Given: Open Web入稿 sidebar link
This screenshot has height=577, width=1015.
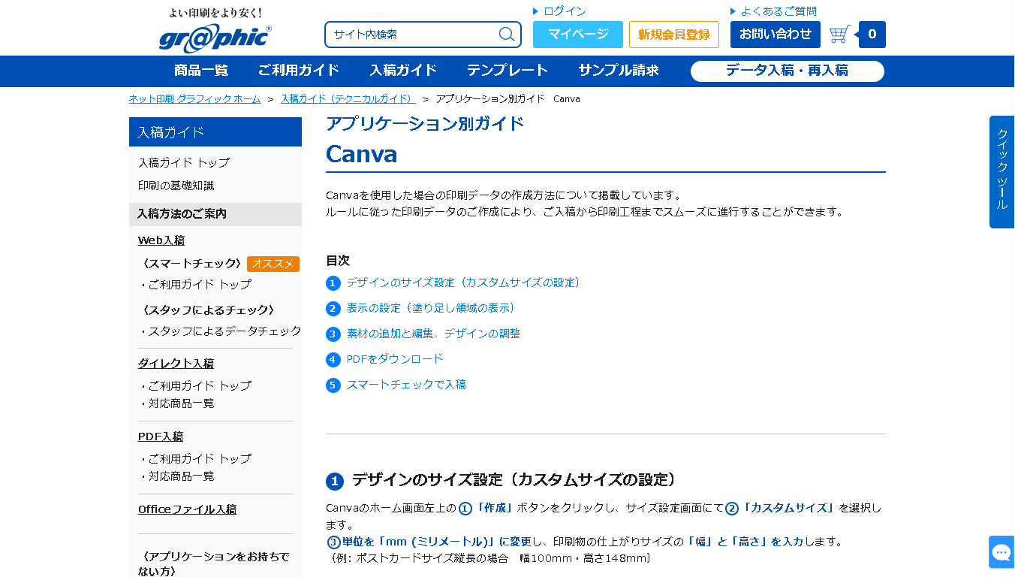Looking at the screenshot, I should point(161,240).
